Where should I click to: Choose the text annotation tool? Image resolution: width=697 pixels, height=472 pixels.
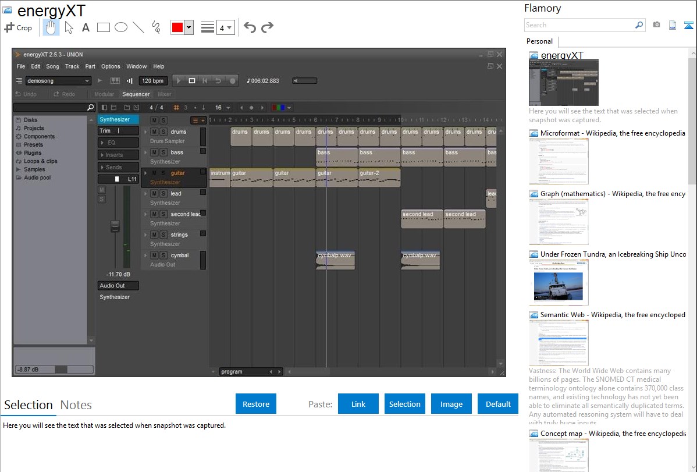point(86,27)
